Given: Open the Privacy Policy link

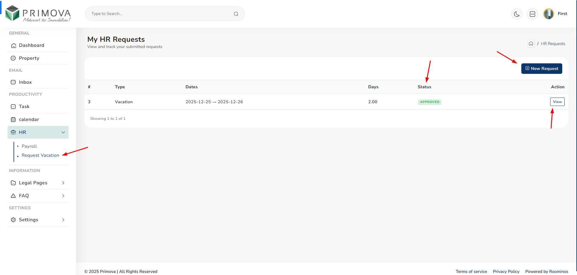Looking at the screenshot, I should pos(506,271).
